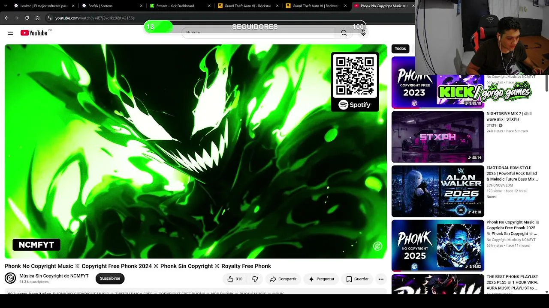Start voice search with the microphone icon
This screenshot has height=308, width=549.
coord(363,33)
